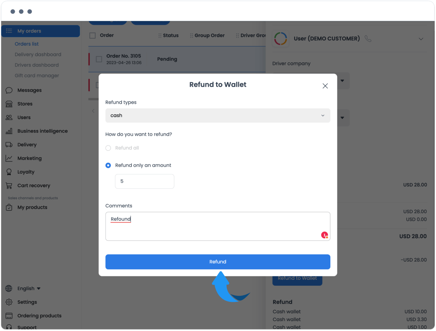Click the USD 10.00 cash wallet refund
Viewport: 436px width, 331px height.
point(415,311)
